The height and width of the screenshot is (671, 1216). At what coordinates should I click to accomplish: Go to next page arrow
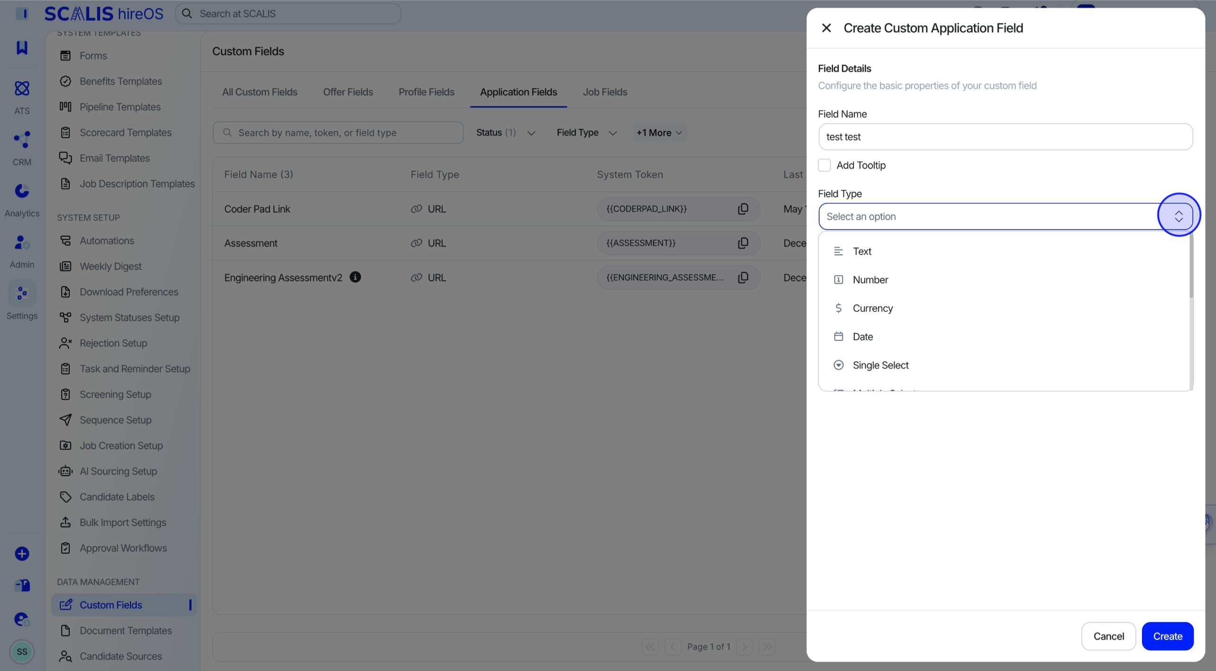(x=744, y=646)
